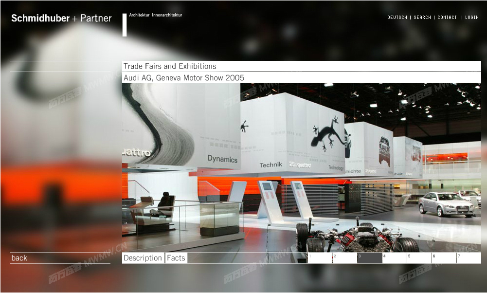
Task: Go back using the back link
Action: tap(19, 258)
